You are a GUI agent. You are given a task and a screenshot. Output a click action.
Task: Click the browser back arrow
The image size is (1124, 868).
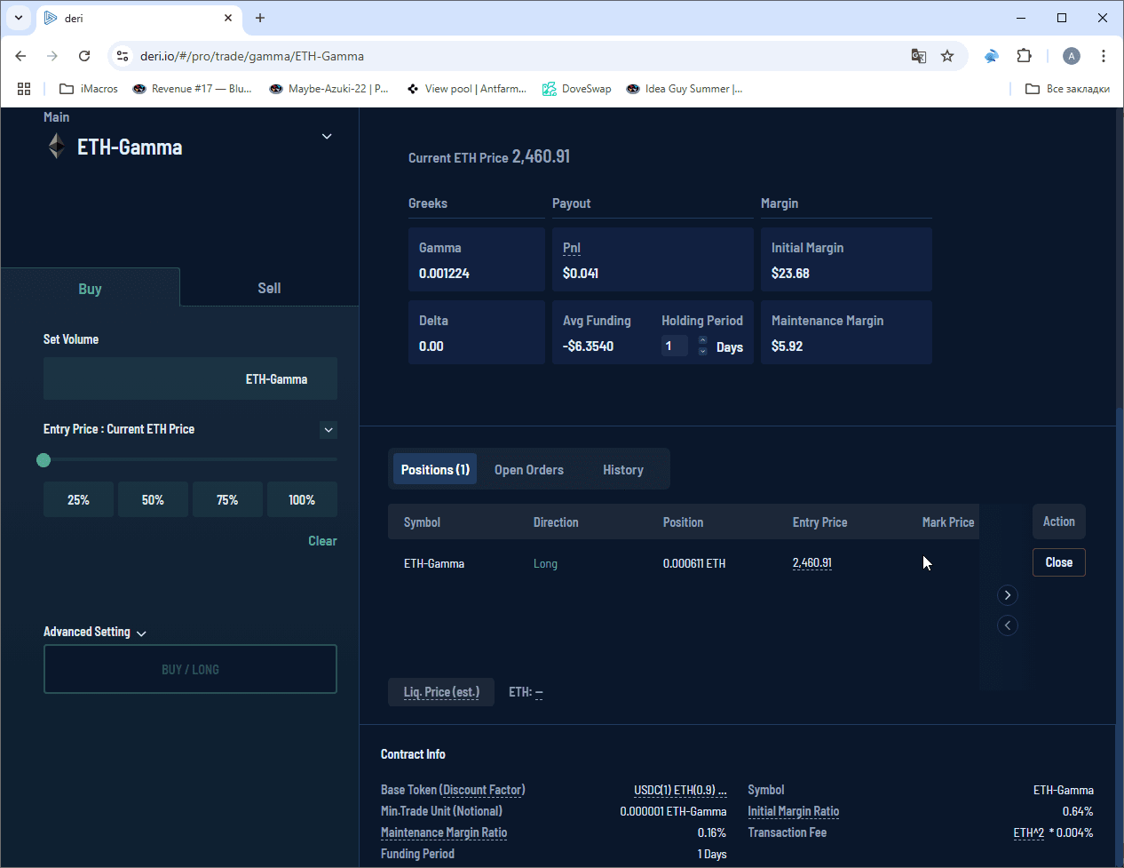coord(21,56)
